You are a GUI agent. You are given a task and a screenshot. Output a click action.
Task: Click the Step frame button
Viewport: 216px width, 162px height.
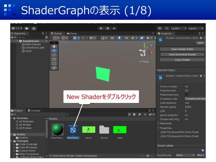[x=114, y=28]
